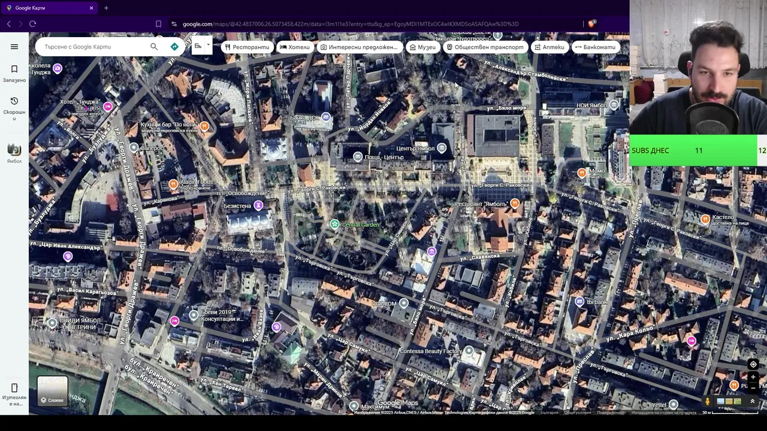Select the Музеи filter chip

point(422,47)
